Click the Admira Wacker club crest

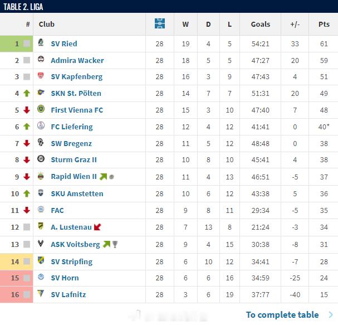point(41,59)
